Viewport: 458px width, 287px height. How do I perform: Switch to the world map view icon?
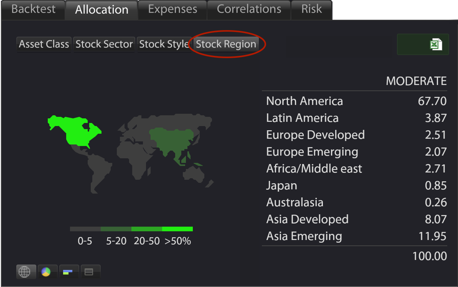point(26,272)
